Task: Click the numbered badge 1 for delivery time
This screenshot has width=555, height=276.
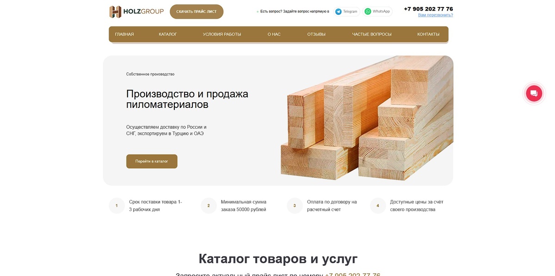Action: 116,205
